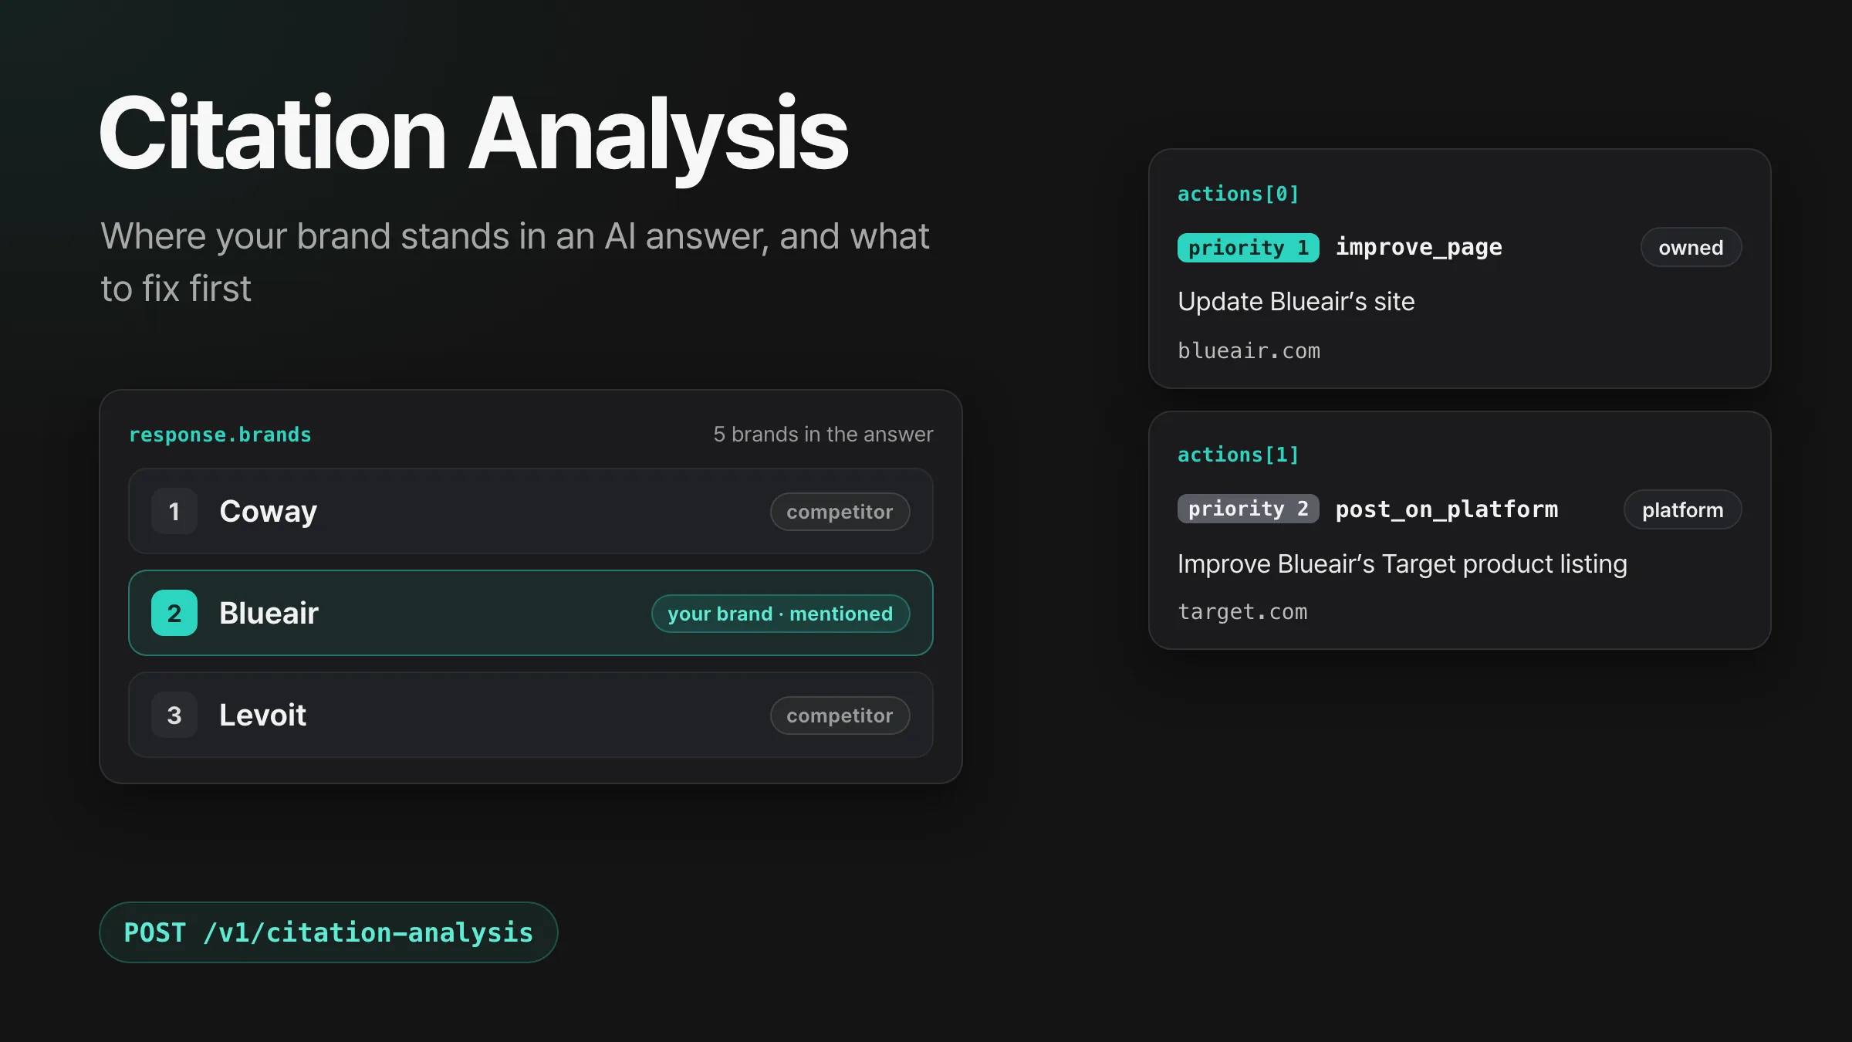Click the response.brands label
Screen dimensions: 1852x1042
[x=220, y=435]
